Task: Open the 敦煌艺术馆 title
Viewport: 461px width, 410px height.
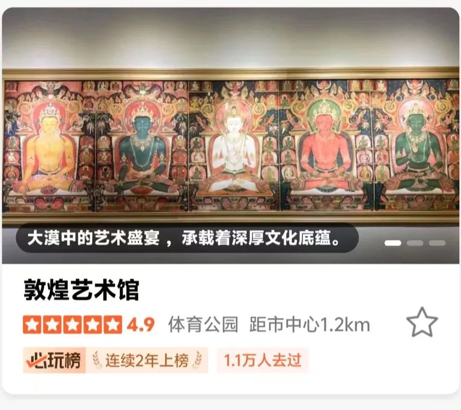Action: coord(82,290)
